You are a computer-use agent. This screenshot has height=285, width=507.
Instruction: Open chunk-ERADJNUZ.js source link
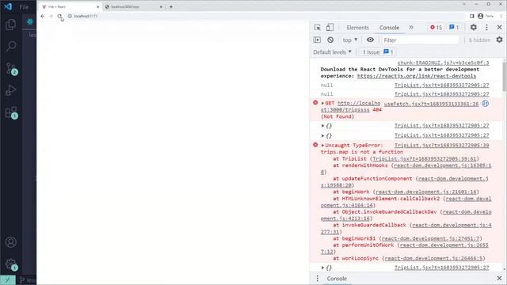443,63
